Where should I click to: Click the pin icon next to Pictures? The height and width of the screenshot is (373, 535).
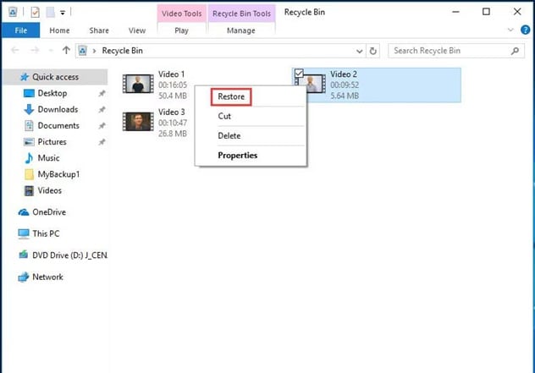coord(102,142)
